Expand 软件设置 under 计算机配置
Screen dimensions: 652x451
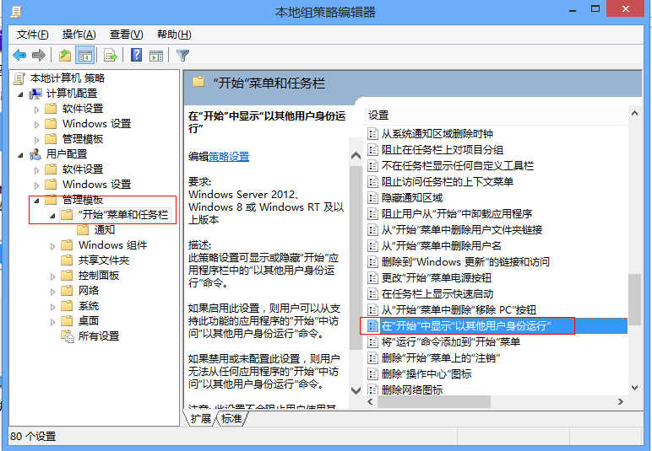[36, 110]
